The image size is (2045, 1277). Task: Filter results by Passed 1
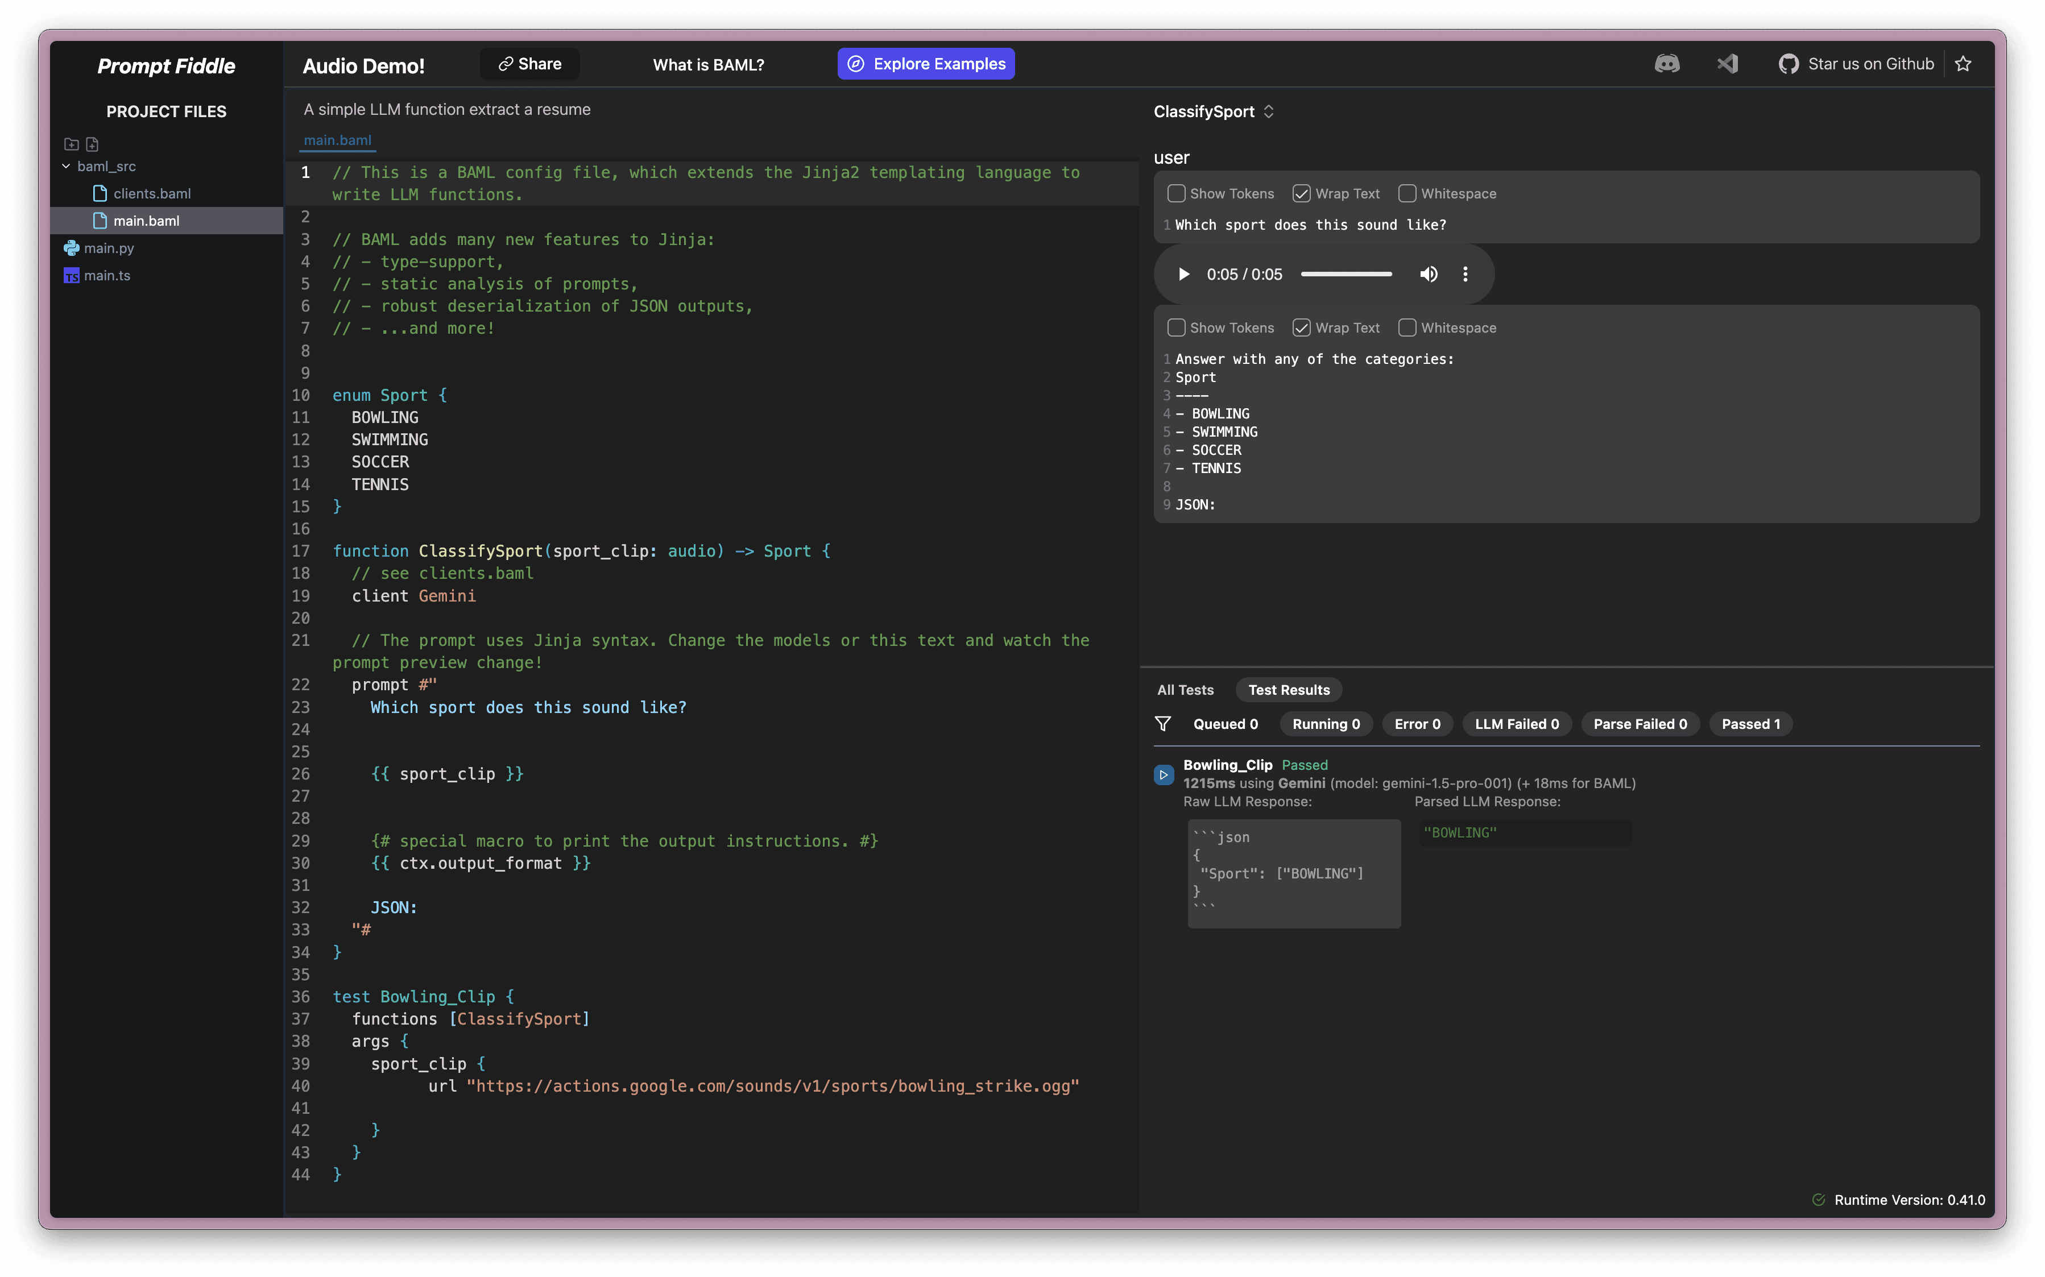click(x=1750, y=724)
